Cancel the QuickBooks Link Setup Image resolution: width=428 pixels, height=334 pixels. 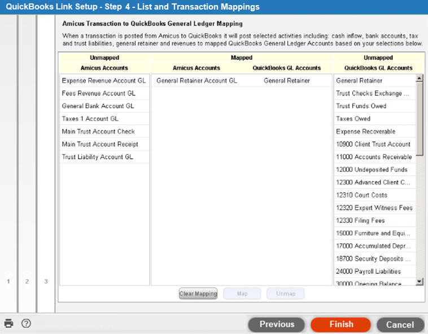[x=400, y=325]
